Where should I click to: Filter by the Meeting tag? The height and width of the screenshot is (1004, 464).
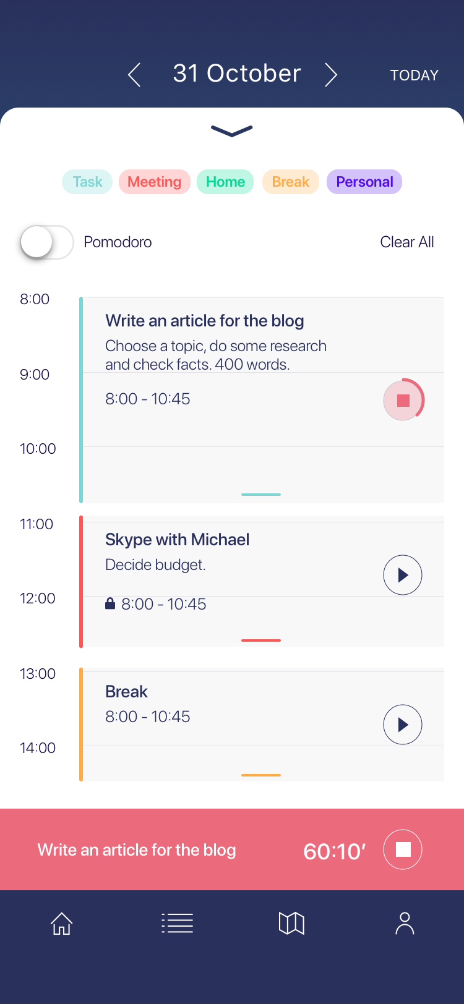[x=154, y=182]
